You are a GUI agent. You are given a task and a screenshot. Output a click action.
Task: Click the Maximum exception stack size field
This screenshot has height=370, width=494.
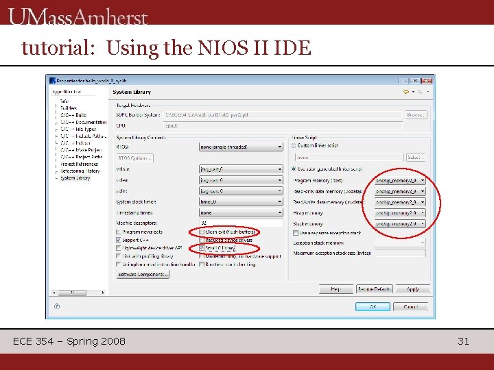(x=400, y=253)
